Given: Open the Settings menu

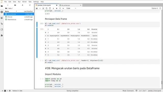Looking at the screenshot, I should coord(36,2).
